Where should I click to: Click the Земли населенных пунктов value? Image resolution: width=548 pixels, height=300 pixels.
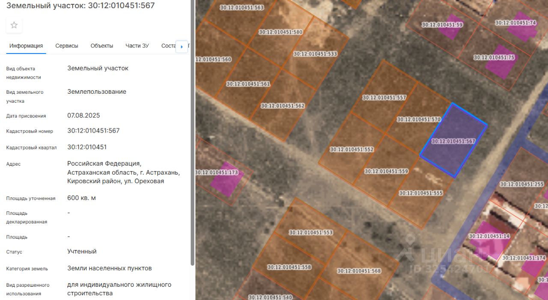(110, 268)
